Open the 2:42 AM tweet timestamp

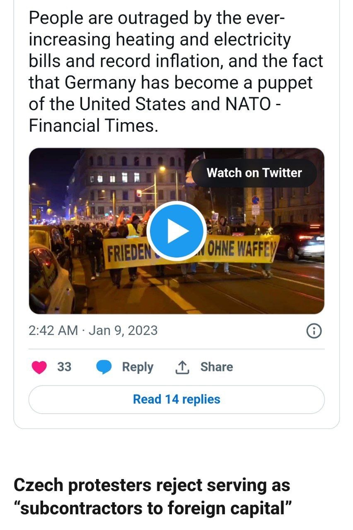coord(53,330)
